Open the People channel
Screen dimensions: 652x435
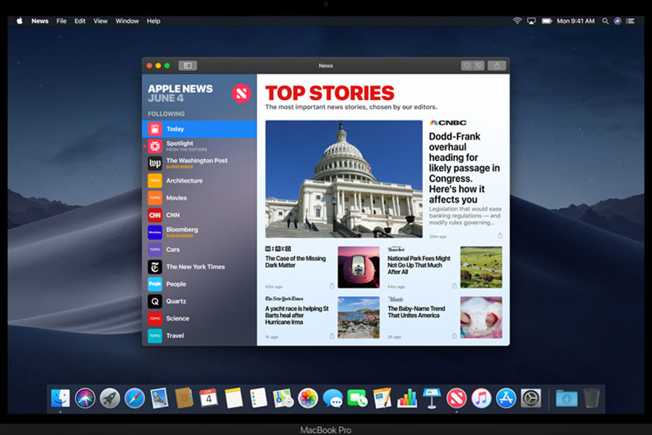coord(200,284)
